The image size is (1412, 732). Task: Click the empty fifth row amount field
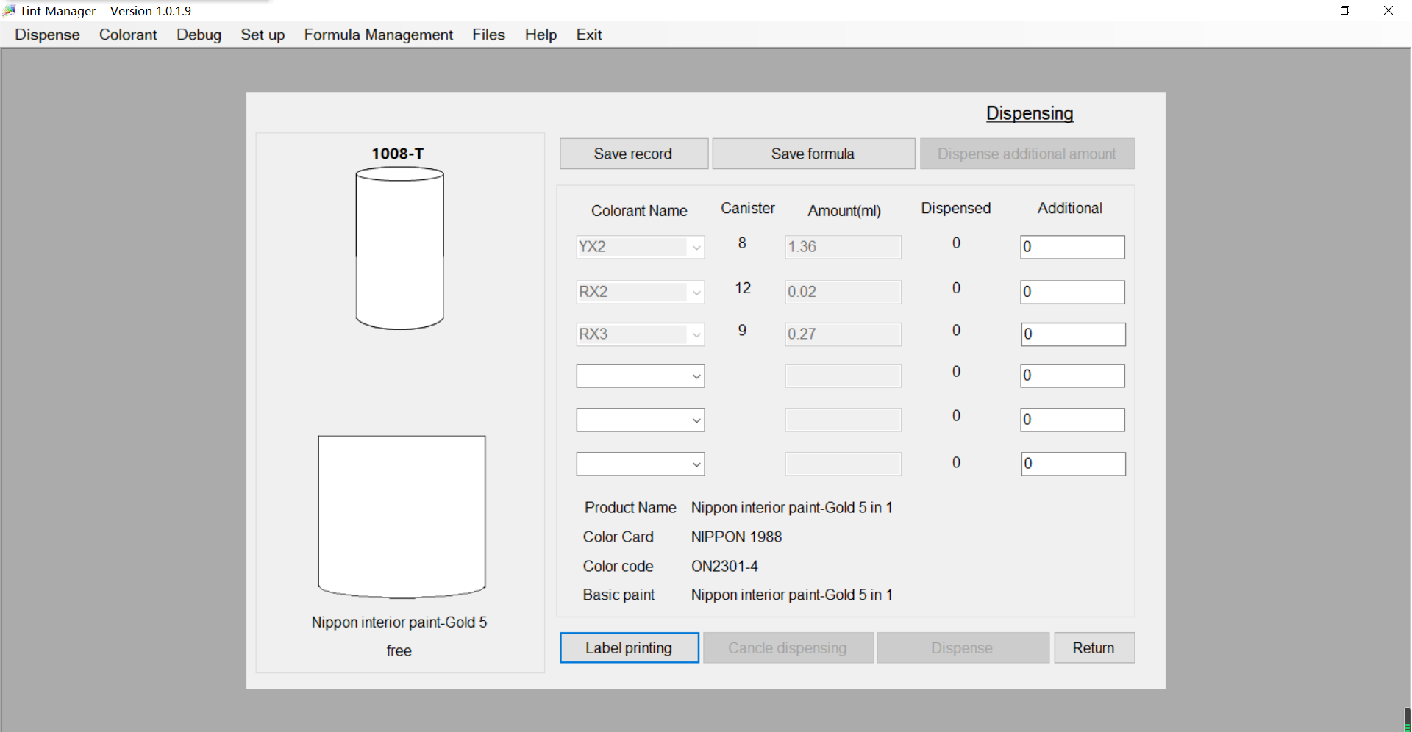(x=843, y=420)
